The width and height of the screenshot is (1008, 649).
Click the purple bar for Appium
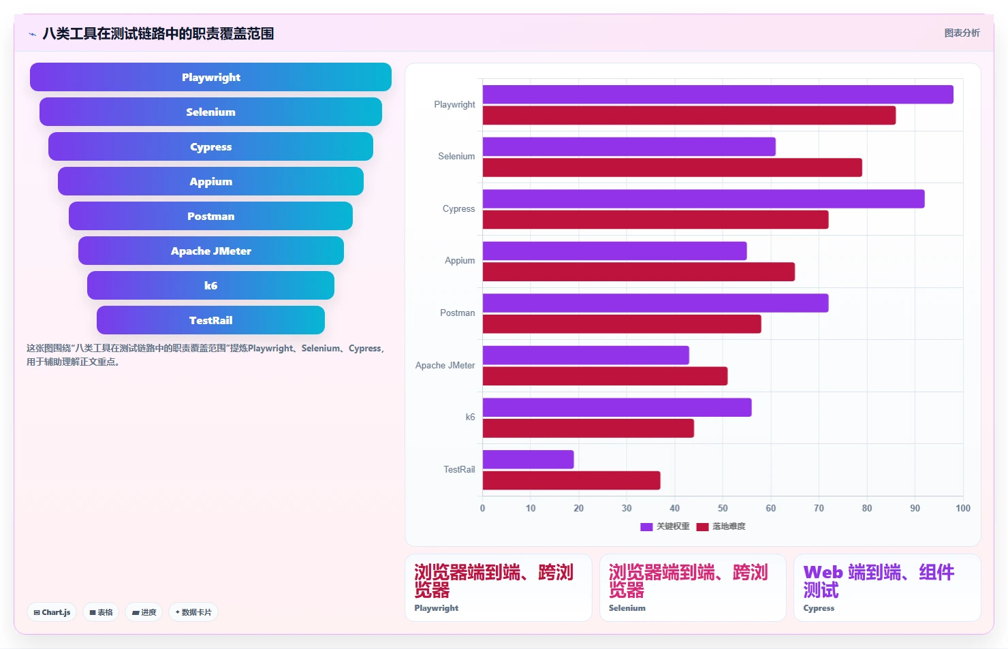(x=615, y=251)
